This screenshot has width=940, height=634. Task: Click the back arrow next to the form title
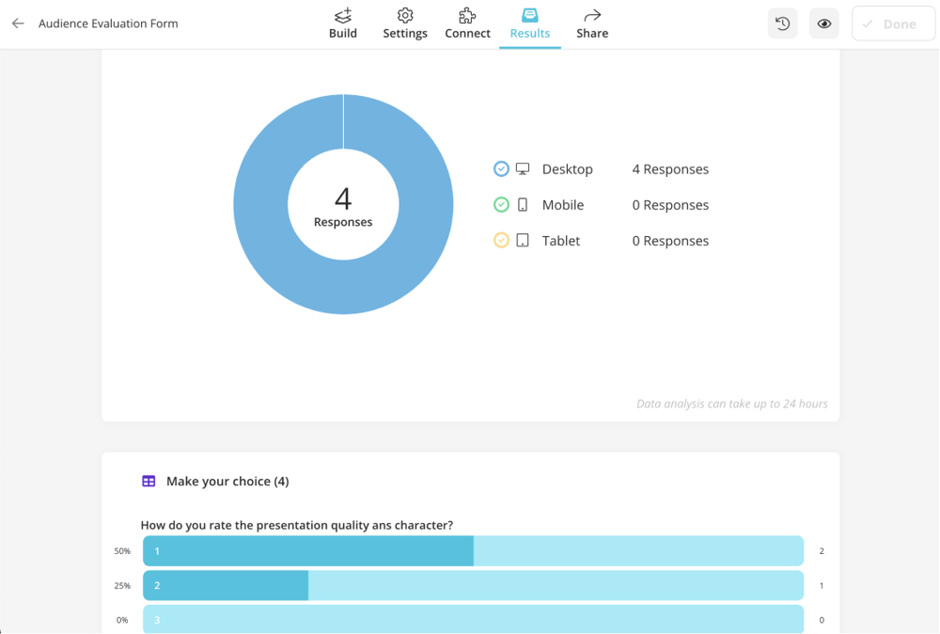[17, 23]
